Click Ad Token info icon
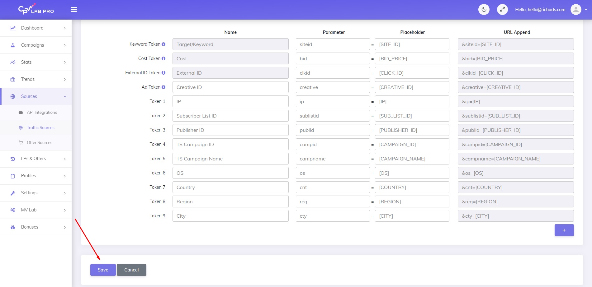 coord(163,87)
